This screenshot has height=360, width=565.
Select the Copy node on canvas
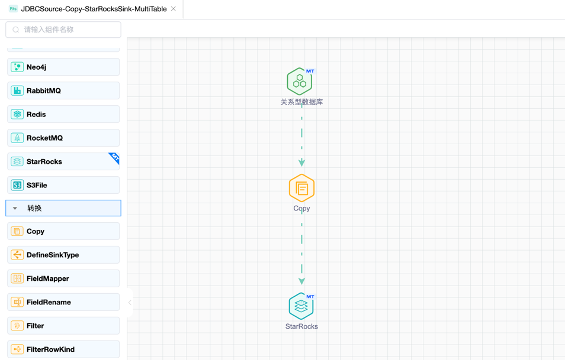(301, 189)
